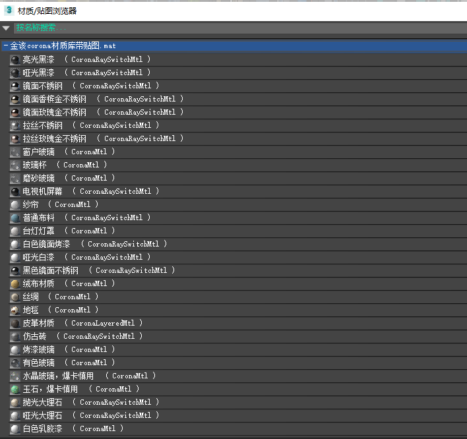The width and height of the screenshot is (467, 439).
Task: Click the 抛光大理石 material name
Action: 43,402
